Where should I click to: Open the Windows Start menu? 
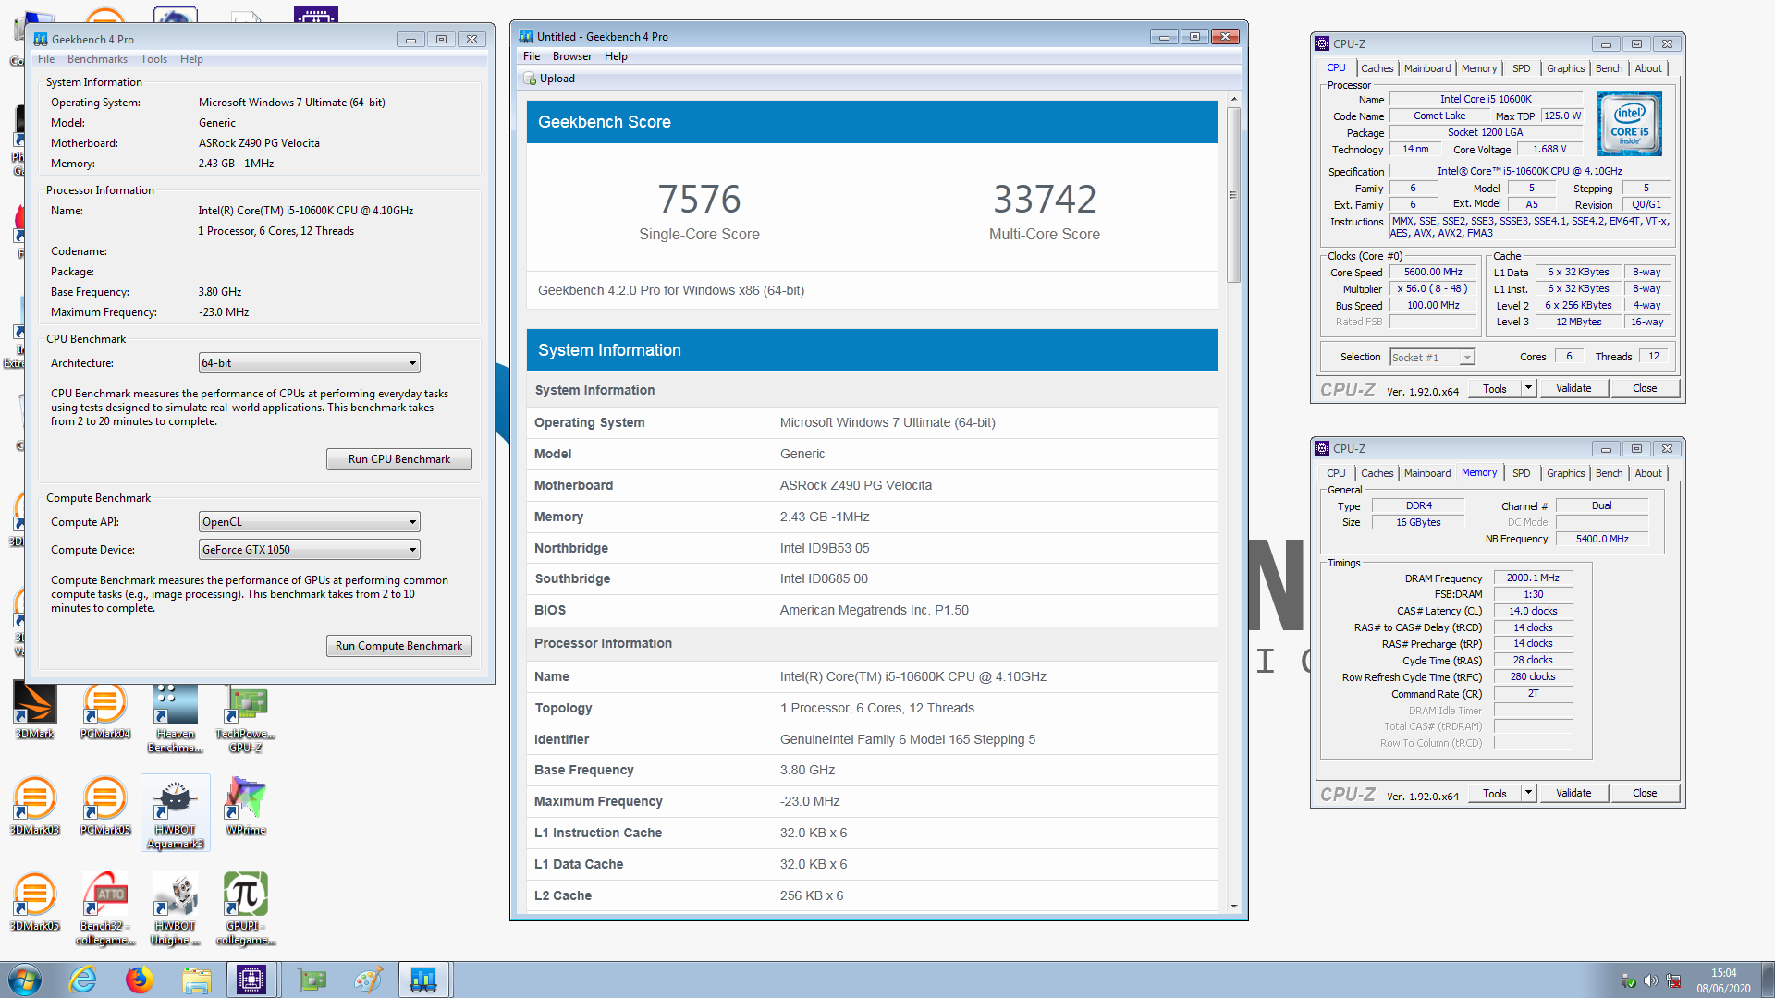pos(24,980)
